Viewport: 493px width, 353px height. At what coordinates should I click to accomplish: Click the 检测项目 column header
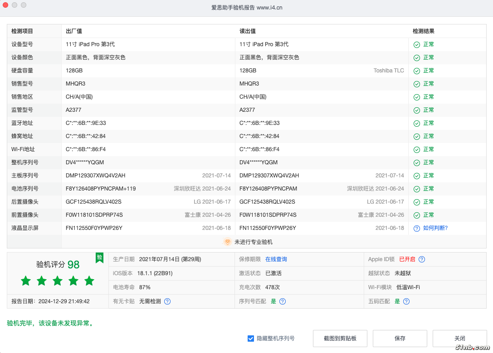coord(22,31)
